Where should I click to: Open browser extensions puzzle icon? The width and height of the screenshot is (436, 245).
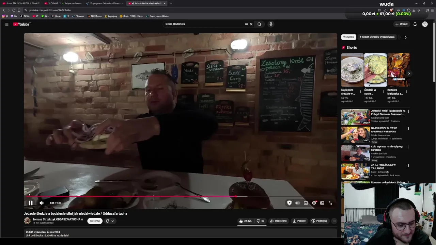[409, 10]
